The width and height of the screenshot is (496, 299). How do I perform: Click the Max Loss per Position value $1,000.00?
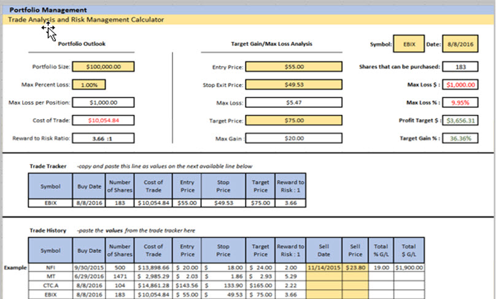pos(103,103)
